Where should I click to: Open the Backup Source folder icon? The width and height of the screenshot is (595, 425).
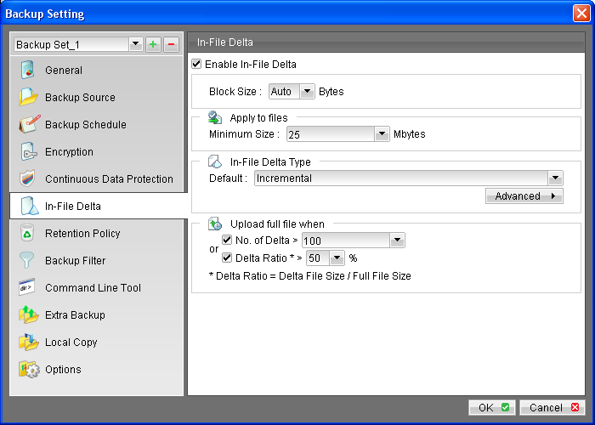tap(29, 98)
